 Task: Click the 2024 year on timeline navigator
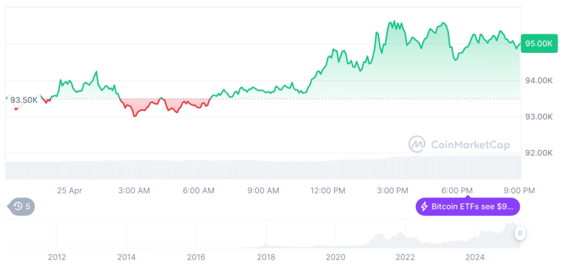(474, 256)
